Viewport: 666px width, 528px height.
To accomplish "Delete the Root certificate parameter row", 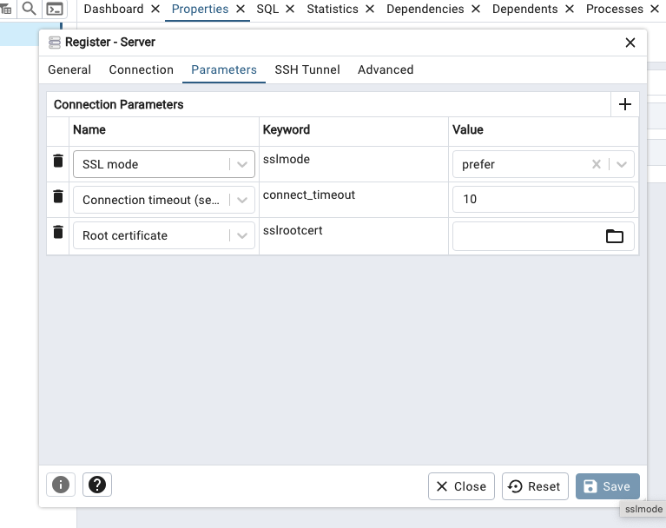I will coord(58,233).
